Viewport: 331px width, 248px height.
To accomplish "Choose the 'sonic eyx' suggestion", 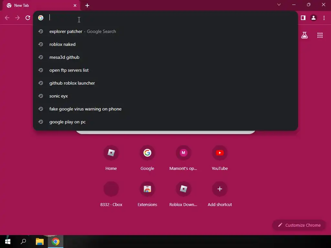I will coord(165,96).
